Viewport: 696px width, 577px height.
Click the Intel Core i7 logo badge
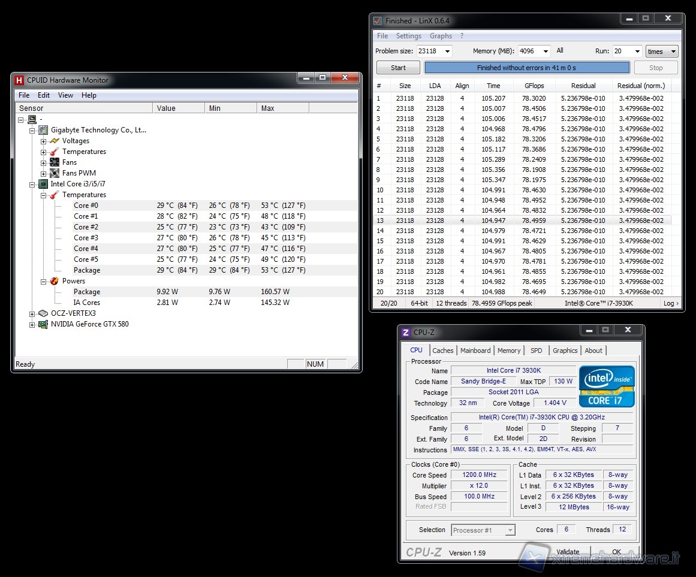pyautogui.click(x=607, y=386)
